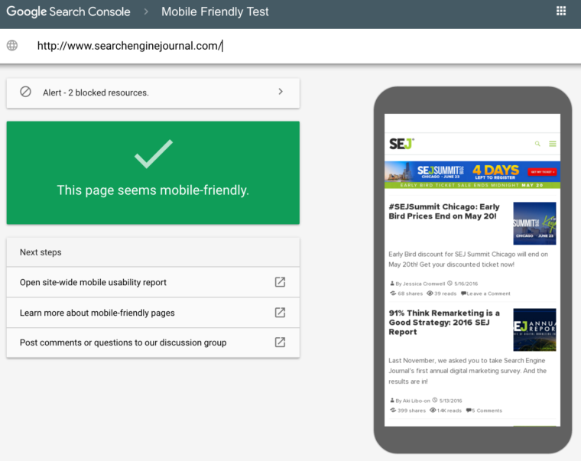Click the Early Bird discount summary text
Viewport: 581px width, 461px height.
(x=469, y=259)
